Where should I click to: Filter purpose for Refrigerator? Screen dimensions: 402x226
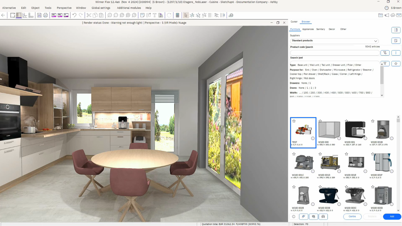coord(354,70)
